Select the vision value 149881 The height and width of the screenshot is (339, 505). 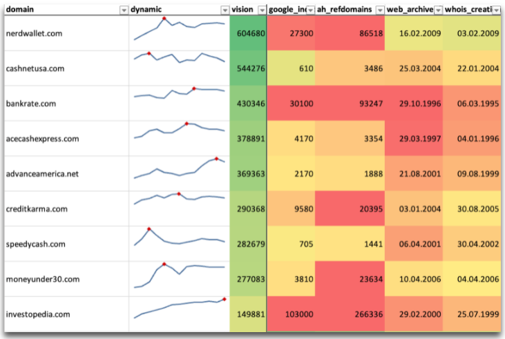[248, 314]
